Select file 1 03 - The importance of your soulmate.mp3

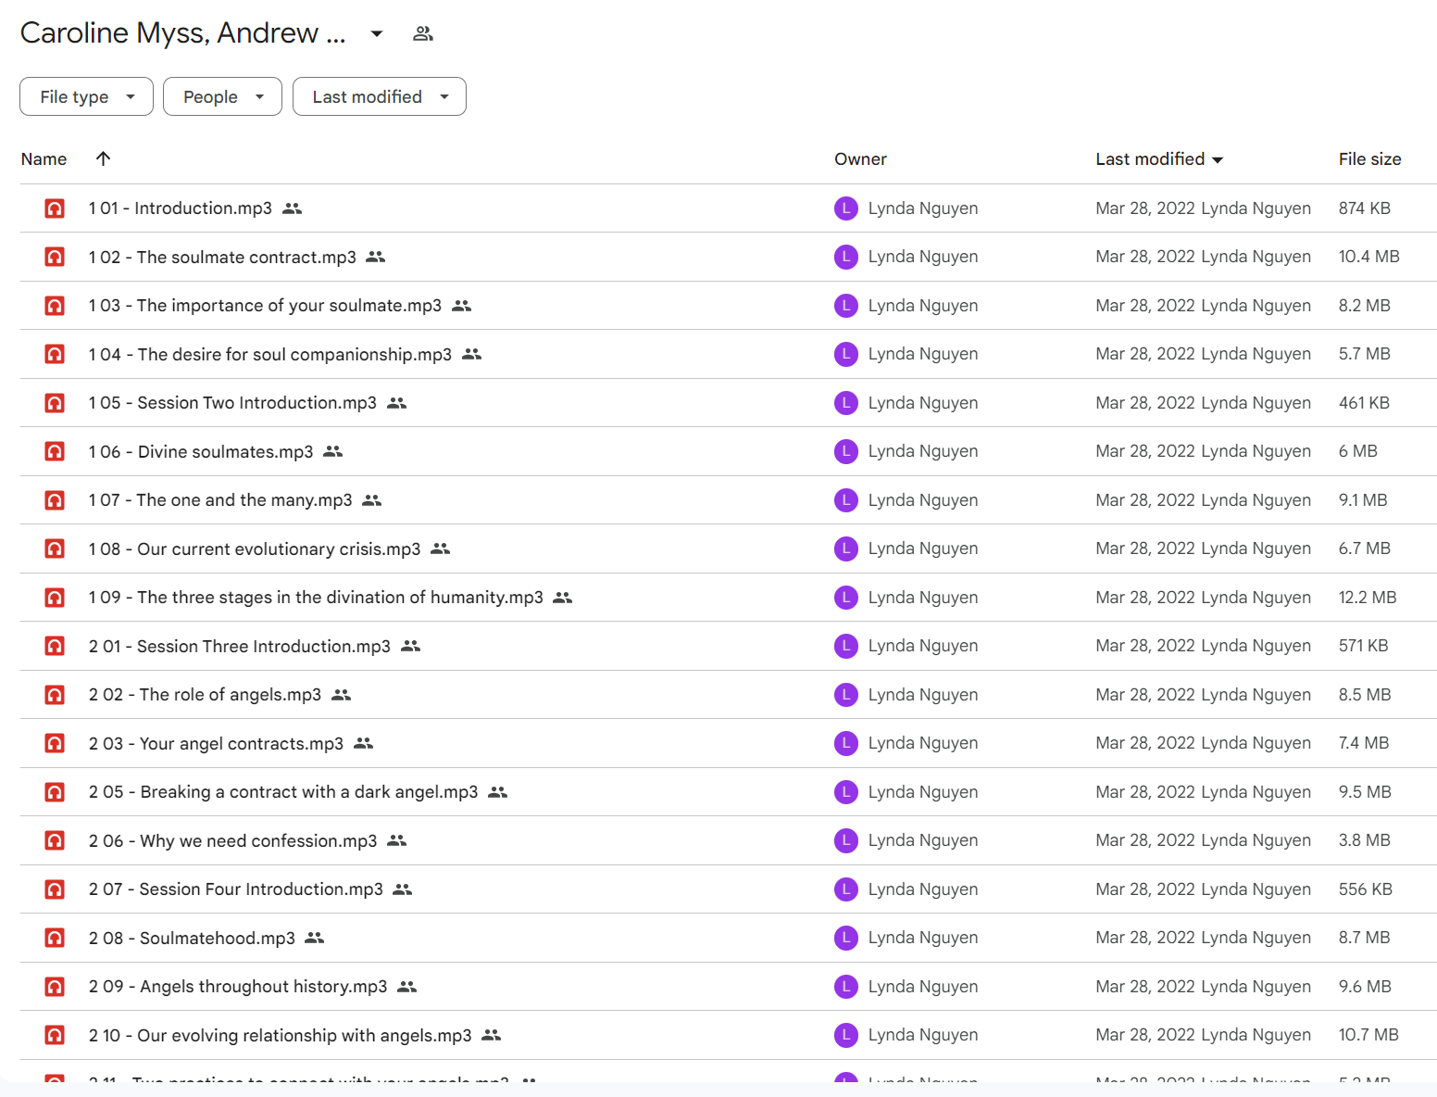(x=265, y=306)
